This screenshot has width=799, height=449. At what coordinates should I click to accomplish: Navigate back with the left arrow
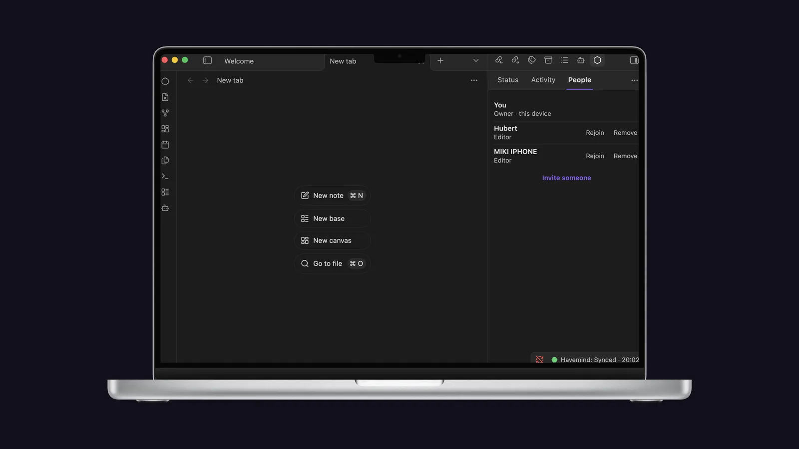tap(190, 80)
